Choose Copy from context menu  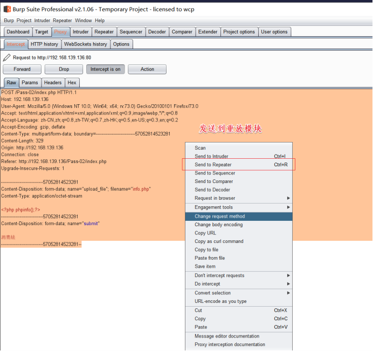pos(239,319)
